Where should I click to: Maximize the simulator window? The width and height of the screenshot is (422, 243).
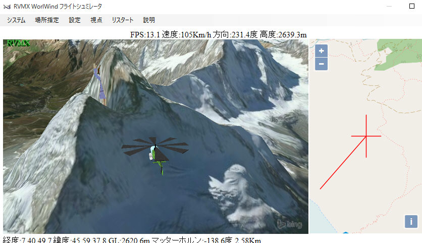pos(412,6)
